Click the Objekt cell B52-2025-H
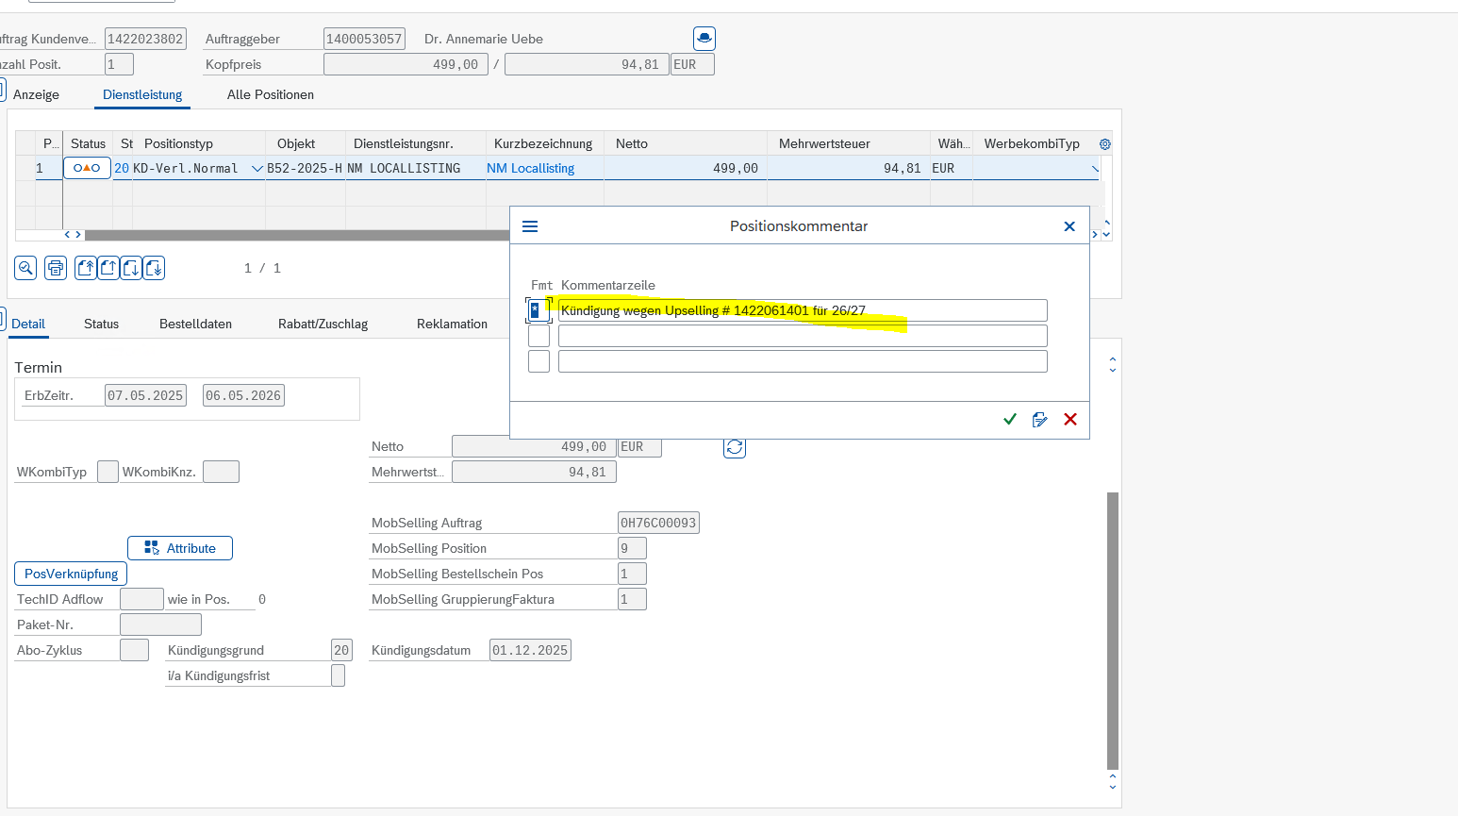The width and height of the screenshot is (1458, 816). point(305,168)
